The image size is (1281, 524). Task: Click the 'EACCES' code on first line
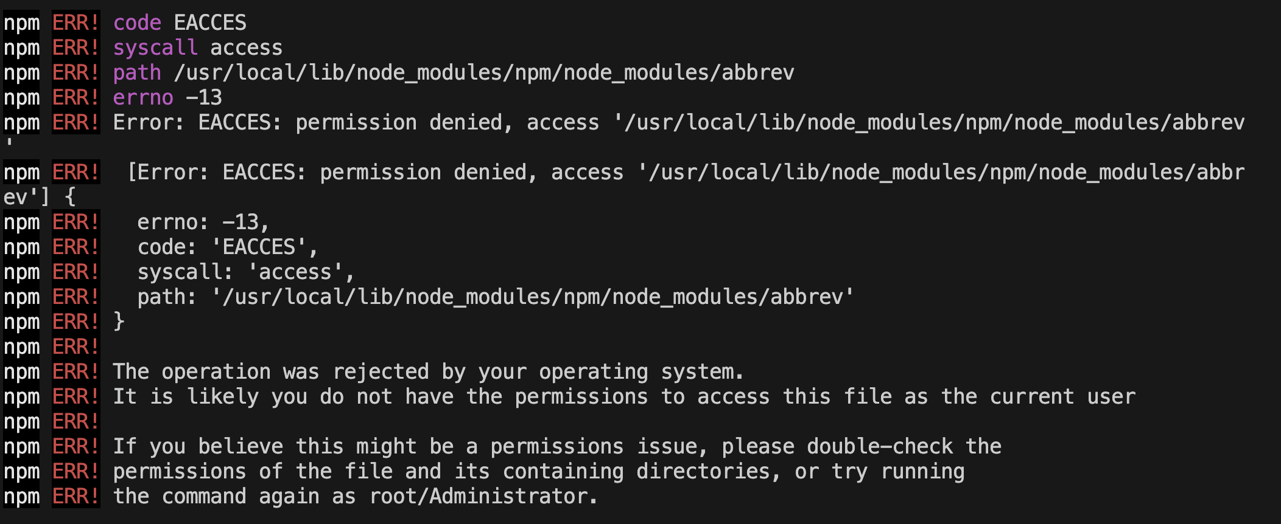tap(210, 23)
